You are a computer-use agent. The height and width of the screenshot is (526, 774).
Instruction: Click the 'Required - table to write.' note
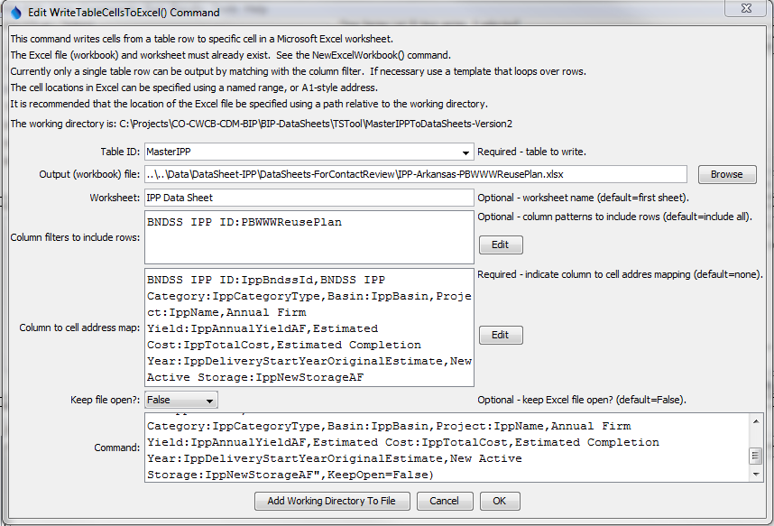pyautogui.click(x=531, y=152)
